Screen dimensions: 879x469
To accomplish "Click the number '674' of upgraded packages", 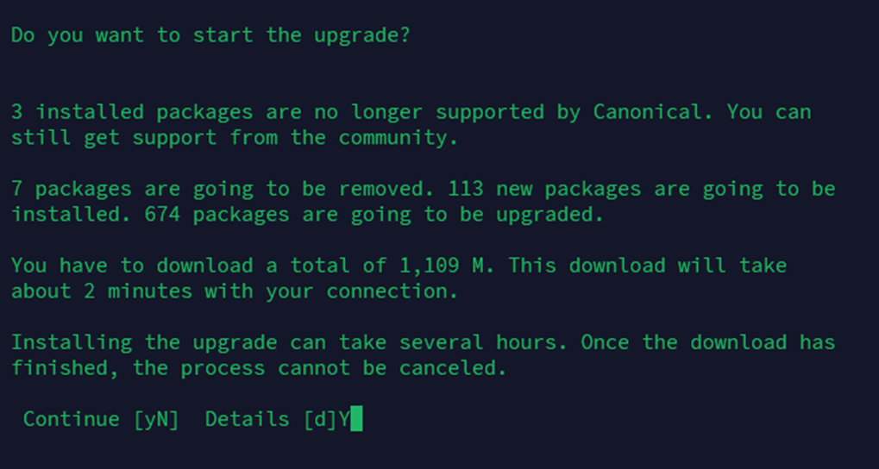I will pyautogui.click(x=161, y=215).
